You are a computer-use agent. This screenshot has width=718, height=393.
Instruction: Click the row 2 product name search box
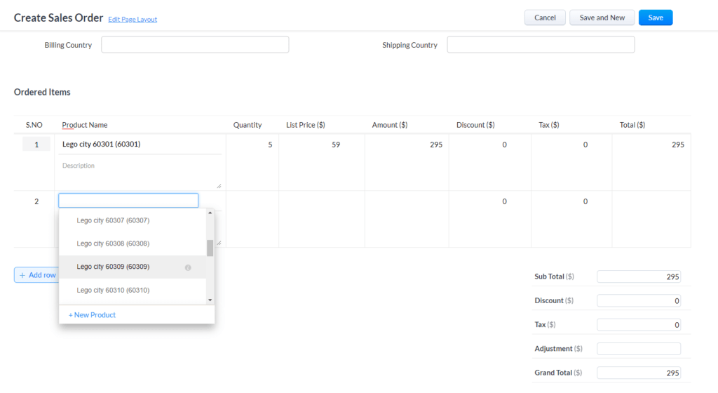click(128, 200)
